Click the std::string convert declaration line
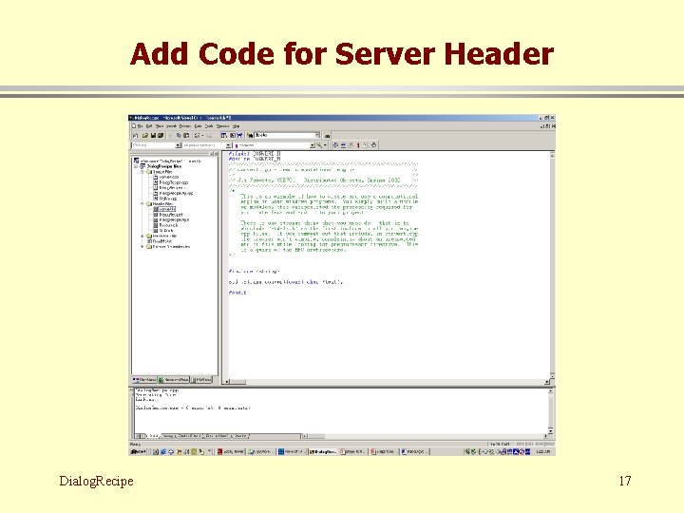 (x=286, y=282)
